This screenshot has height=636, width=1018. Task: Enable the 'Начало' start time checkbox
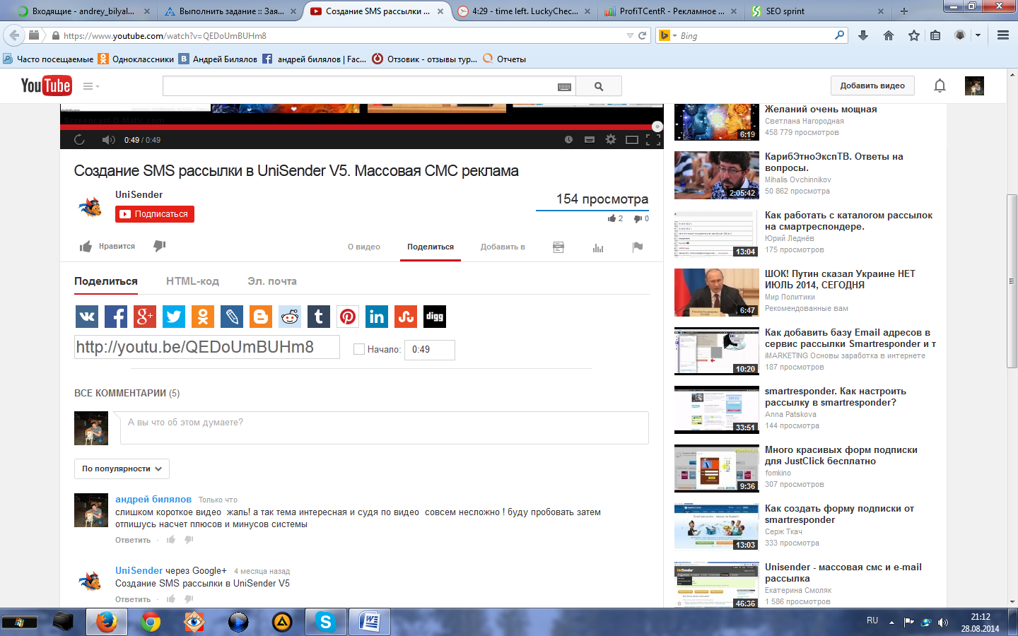(x=359, y=349)
